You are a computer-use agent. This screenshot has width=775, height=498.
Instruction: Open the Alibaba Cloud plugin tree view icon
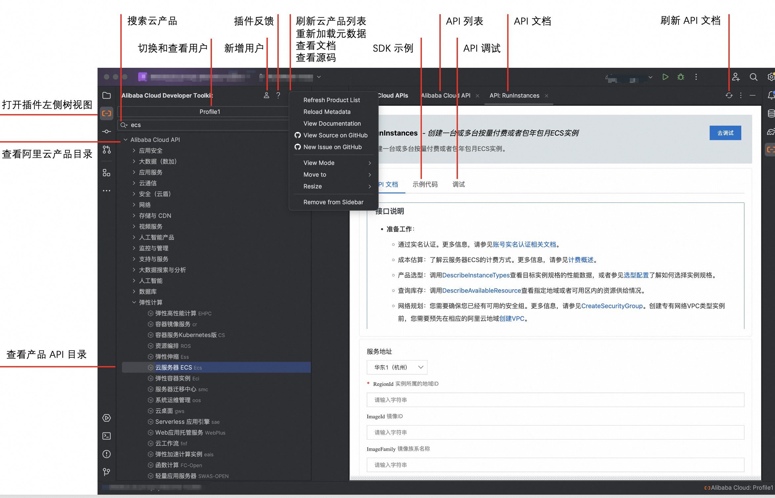pyautogui.click(x=106, y=113)
